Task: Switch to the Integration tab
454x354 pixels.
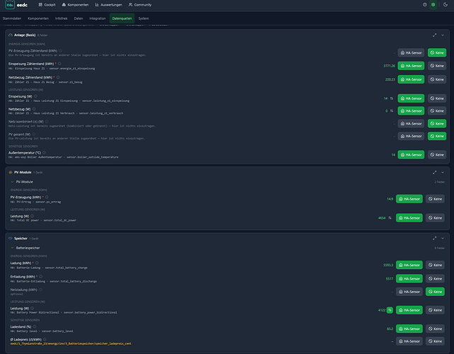Action: [98, 18]
